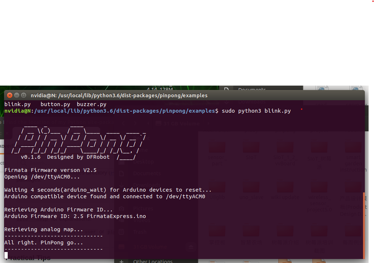The width and height of the screenshot is (374, 263).
Task: Select Desktop in the Files sidebar
Action: click(x=143, y=162)
